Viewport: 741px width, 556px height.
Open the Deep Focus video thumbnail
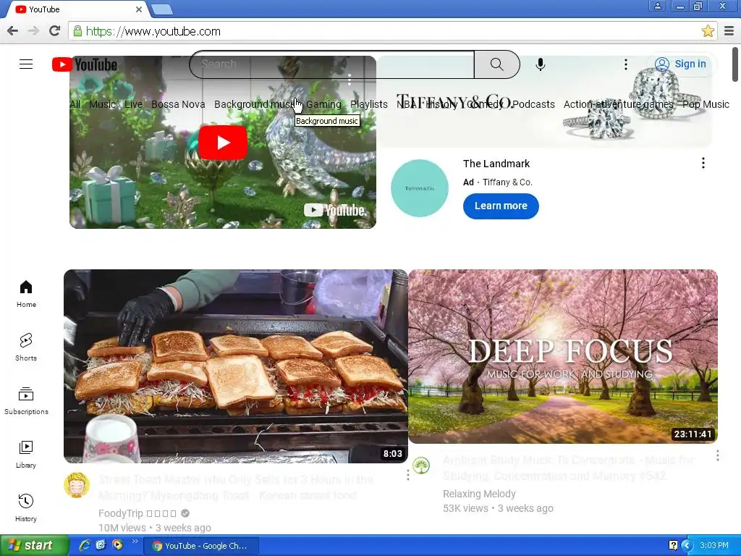[x=563, y=356]
